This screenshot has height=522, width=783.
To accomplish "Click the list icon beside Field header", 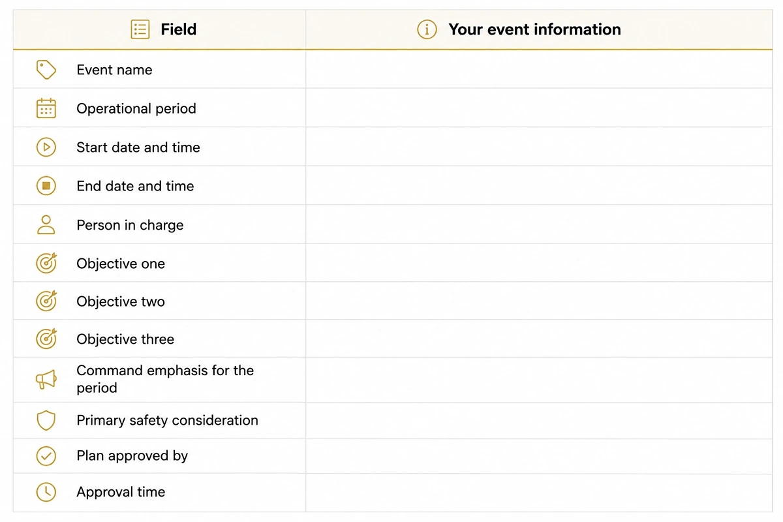I will point(140,29).
